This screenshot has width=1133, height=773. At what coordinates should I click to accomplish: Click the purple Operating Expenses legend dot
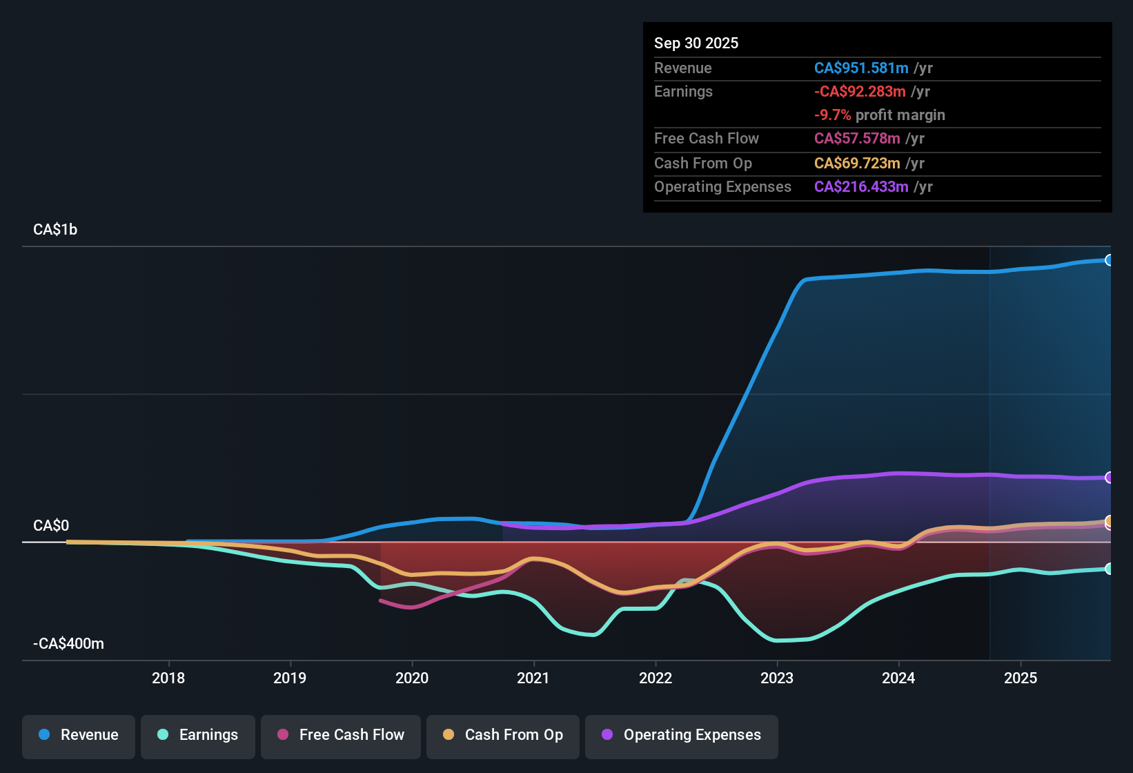(607, 735)
